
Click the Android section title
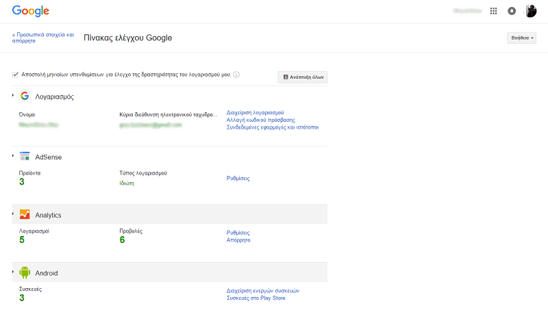pyautogui.click(x=47, y=273)
